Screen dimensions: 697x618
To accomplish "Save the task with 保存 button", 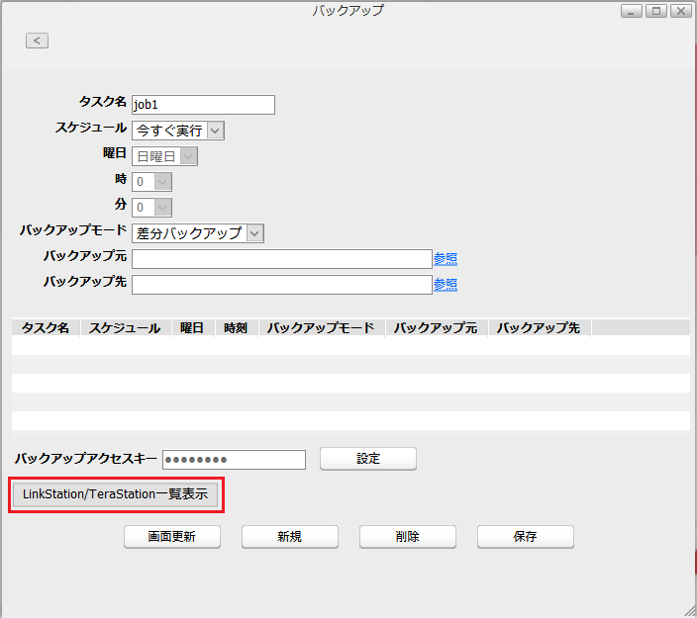I will click(526, 537).
